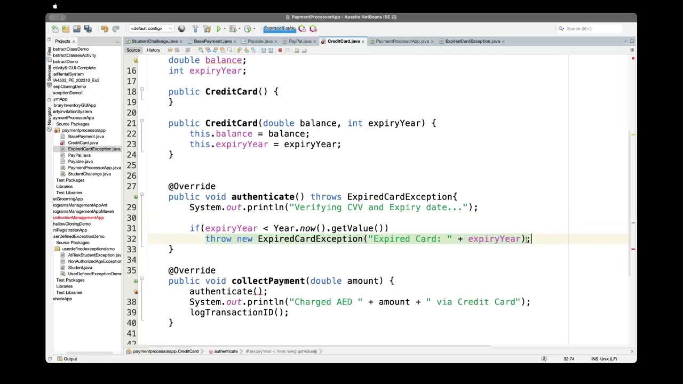Switch to PaymentProcessorApp.java tab
Screen dimensions: 683x384
pyautogui.click(x=402, y=41)
